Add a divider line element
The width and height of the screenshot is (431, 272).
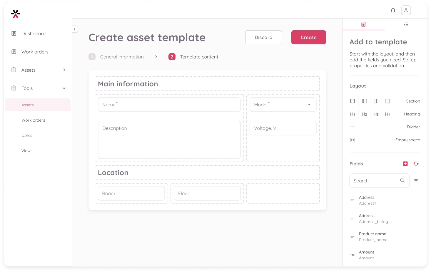coord(353,127)
